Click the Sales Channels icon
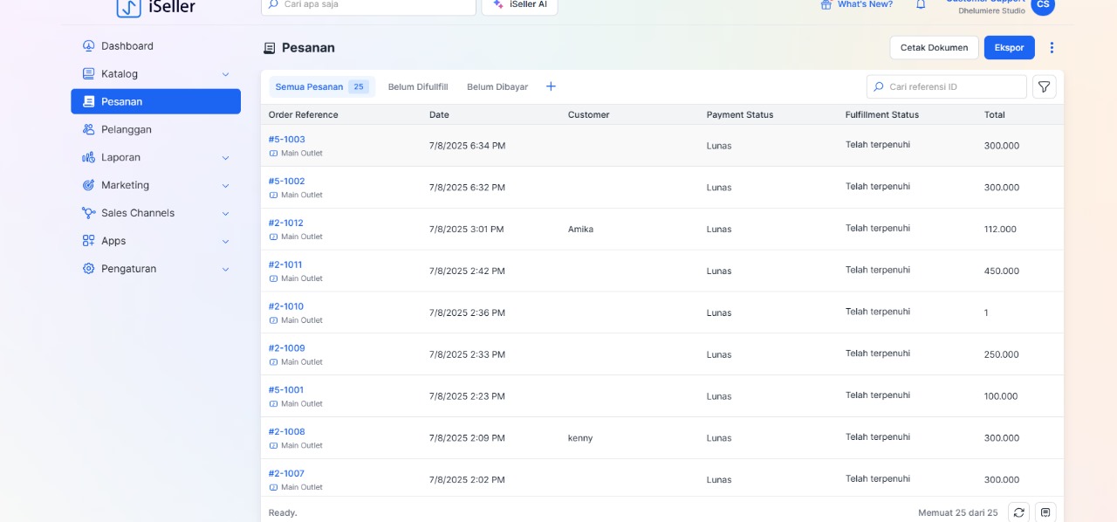1117x522 pixels. coord(88,213)
